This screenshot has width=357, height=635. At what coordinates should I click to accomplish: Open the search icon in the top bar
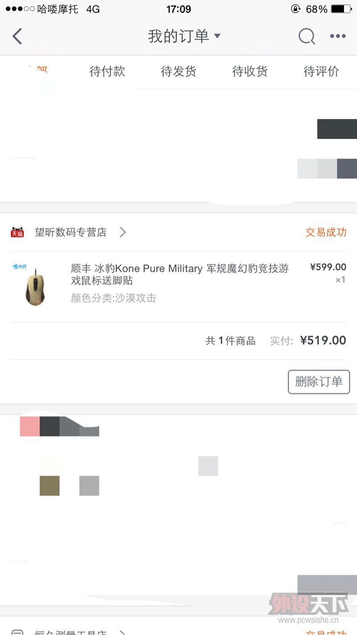(307, 36)
